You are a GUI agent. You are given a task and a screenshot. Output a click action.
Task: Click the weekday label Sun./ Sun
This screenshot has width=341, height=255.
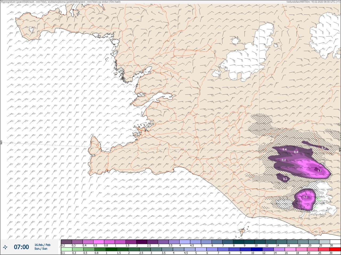point(41,249)
